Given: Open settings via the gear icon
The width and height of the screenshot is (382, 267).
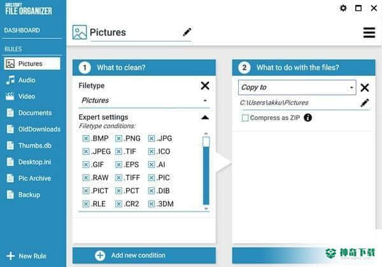Looking at the screenshot, I should pos(343,8).
